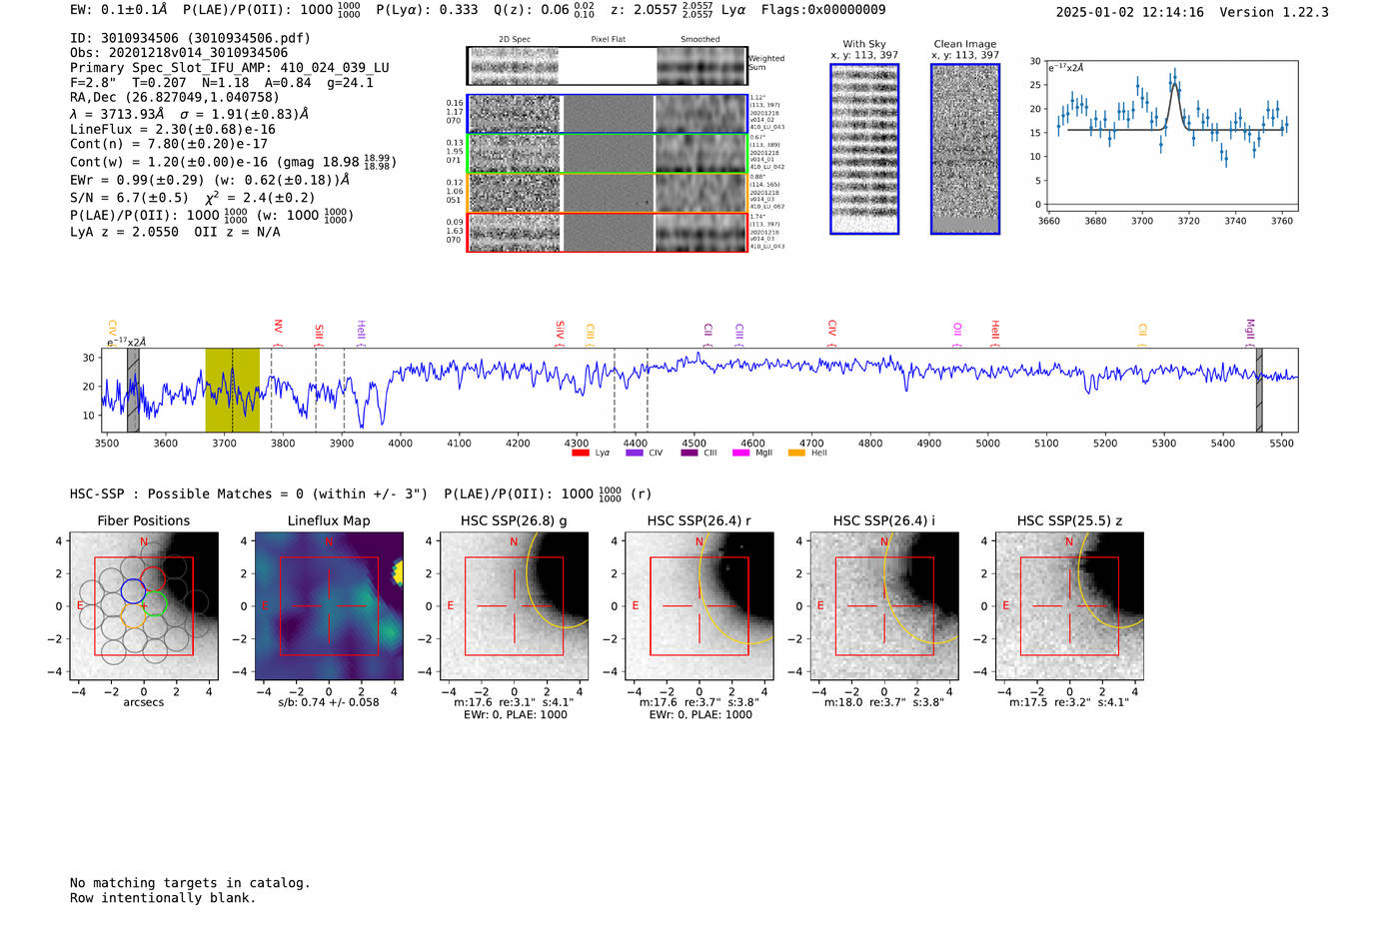Click the With Sky cutout image

pyautogui.click(x=864, y=149)
